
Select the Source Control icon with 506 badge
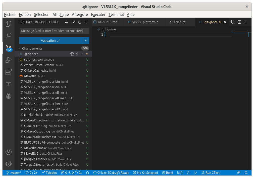9,48
